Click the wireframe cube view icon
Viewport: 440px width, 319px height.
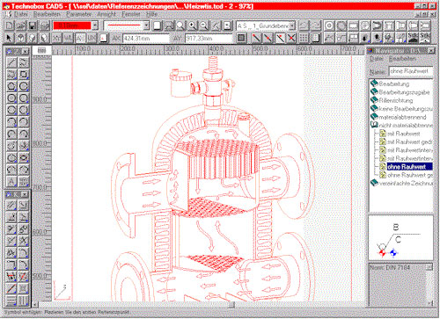tap(20, 38)
